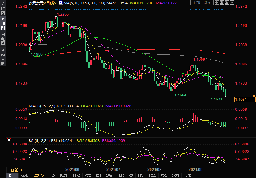Toggle the BOLL indicator

click(x=152, y=176)
